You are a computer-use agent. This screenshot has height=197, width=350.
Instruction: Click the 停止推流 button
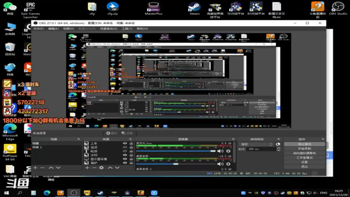click(x=304, y=144)
